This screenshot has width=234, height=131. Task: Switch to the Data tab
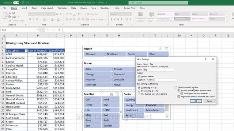tap(73, 8)
